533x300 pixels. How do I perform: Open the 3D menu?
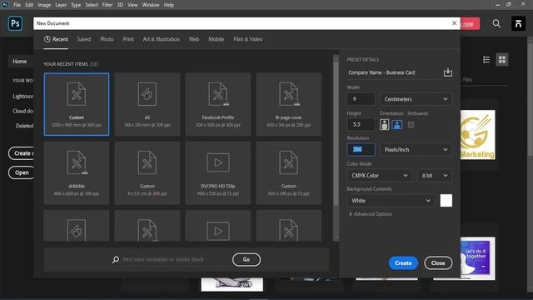pos(120,5)
